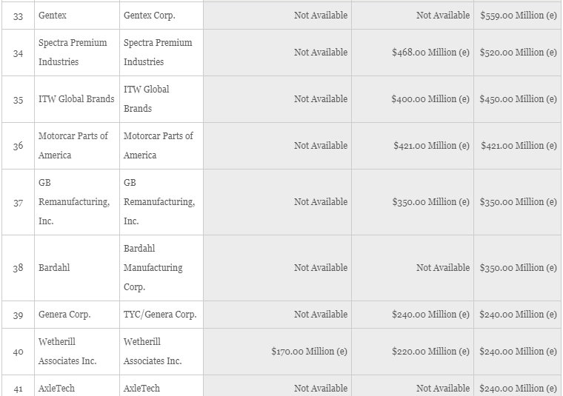The width and height of the screenshot is (563, 396).
Task: Click Bardahl's $350.00 Million (e) value
Action: 518,268
